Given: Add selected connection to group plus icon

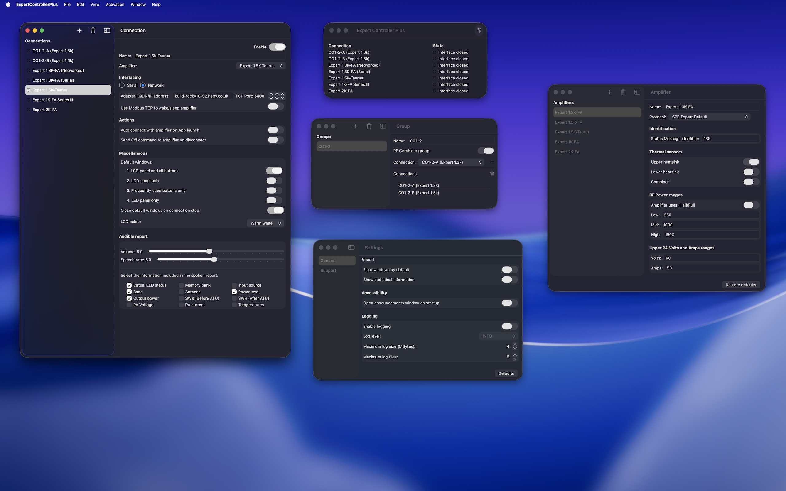Looking at the screenshot, I should click(492, 162).
